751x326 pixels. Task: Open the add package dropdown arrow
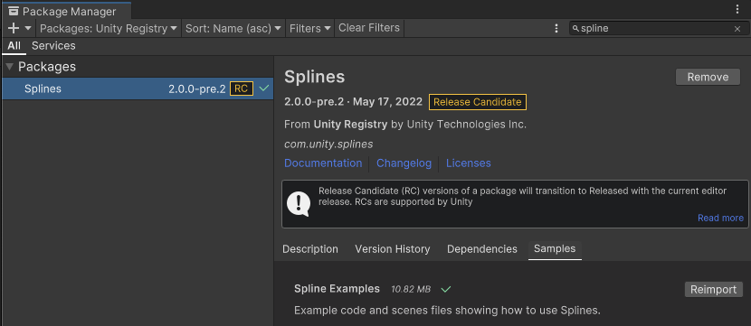(28, 28)
